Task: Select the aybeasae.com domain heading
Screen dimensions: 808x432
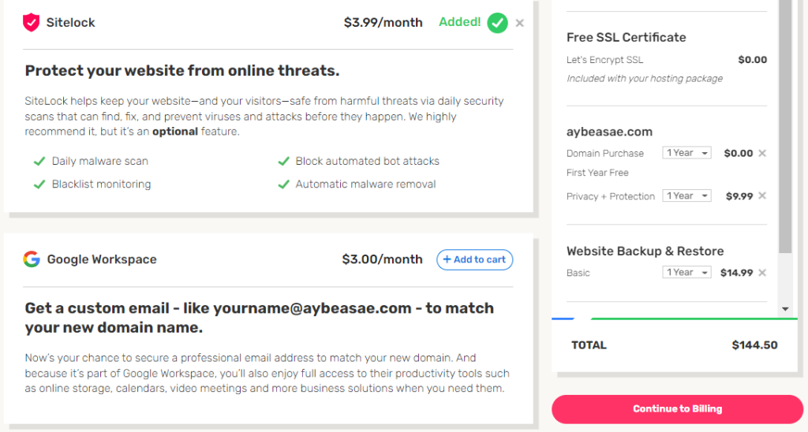Action: tap(609, 132)
